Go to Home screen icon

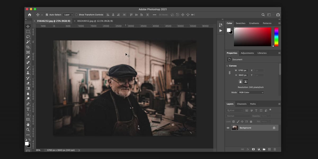29,15
